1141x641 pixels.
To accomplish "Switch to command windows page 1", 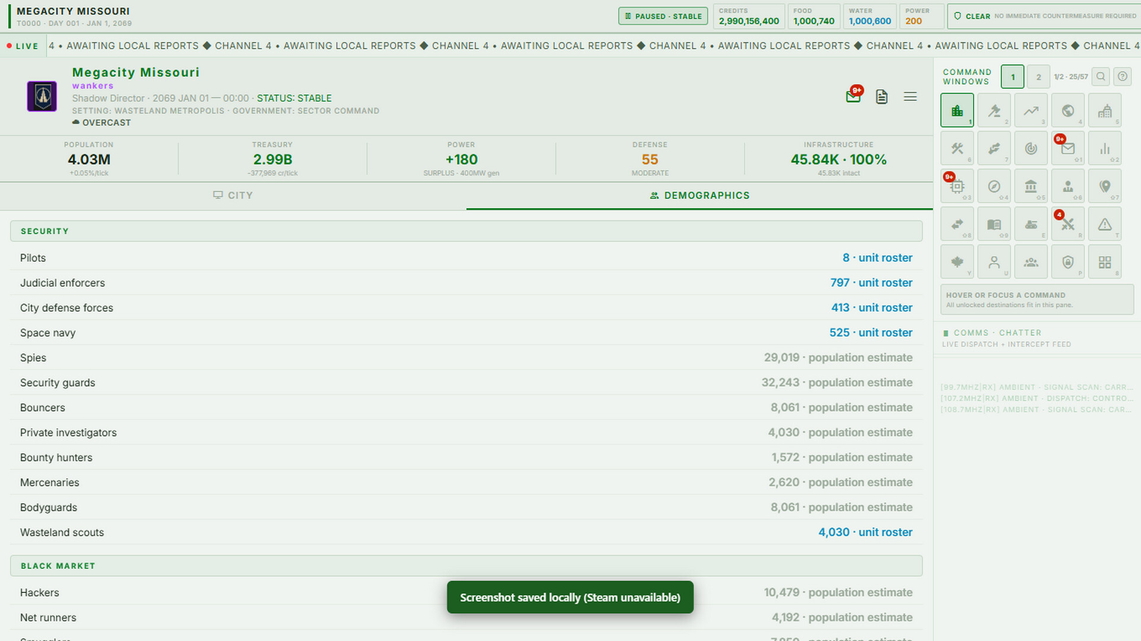I will (1013, 77).
